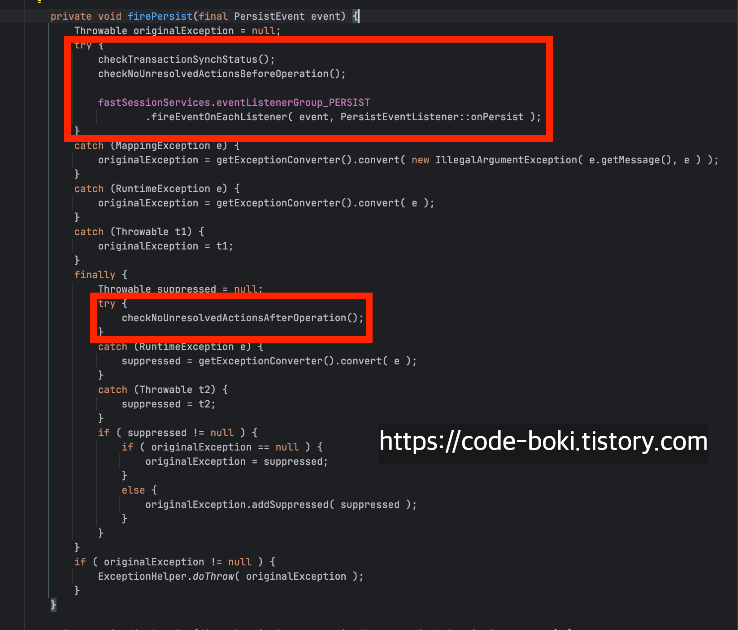Click checkNoUnresolvedActionsBeforeOperation() call
738x630 pixels.
(x=222, y=74)
